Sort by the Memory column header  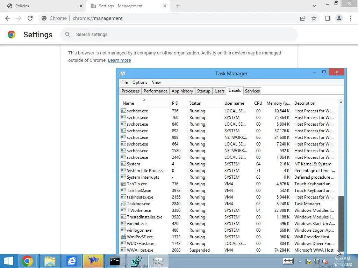278,103
